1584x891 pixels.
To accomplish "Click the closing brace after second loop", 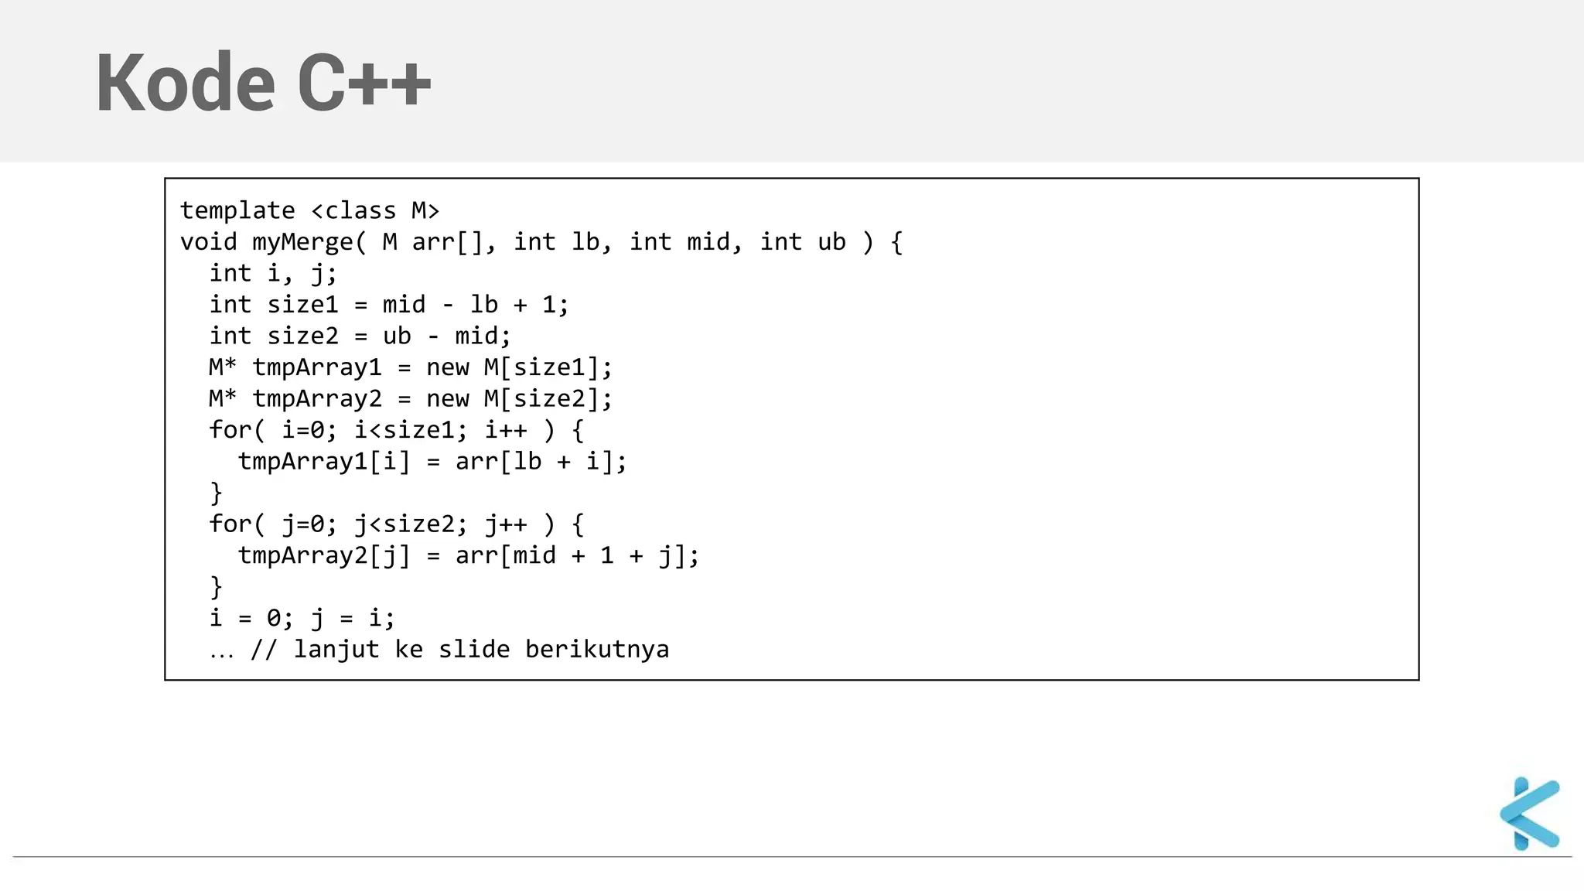I will point(217,587).
